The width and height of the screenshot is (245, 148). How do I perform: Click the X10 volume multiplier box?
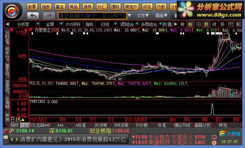(x=24, y=96)
